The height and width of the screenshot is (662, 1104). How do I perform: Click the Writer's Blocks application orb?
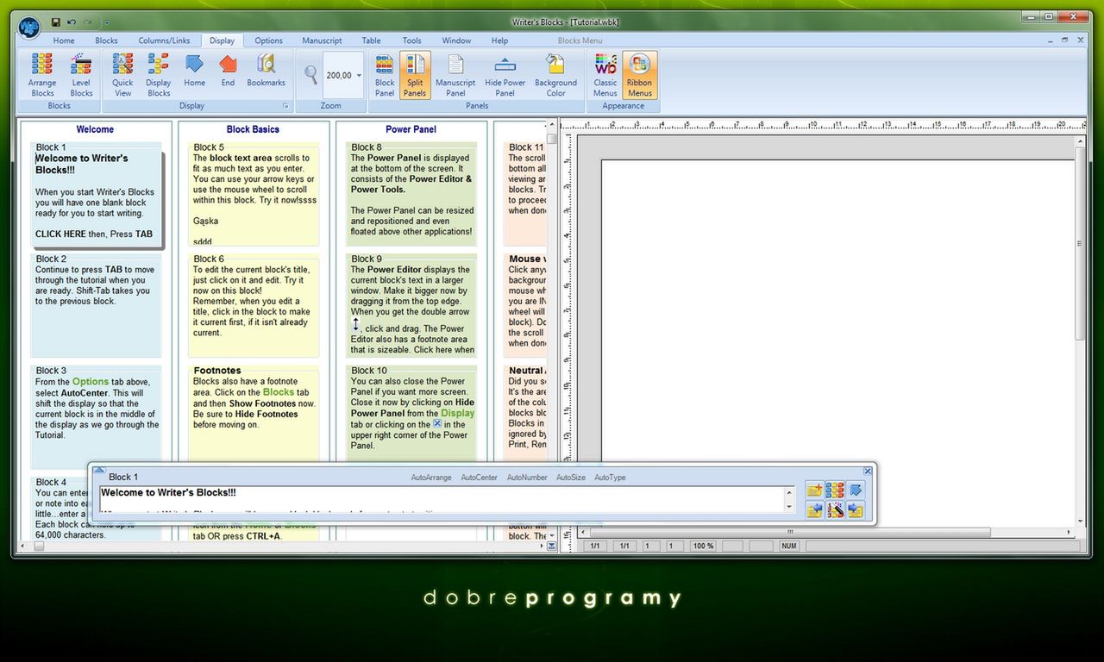point(29,28)
